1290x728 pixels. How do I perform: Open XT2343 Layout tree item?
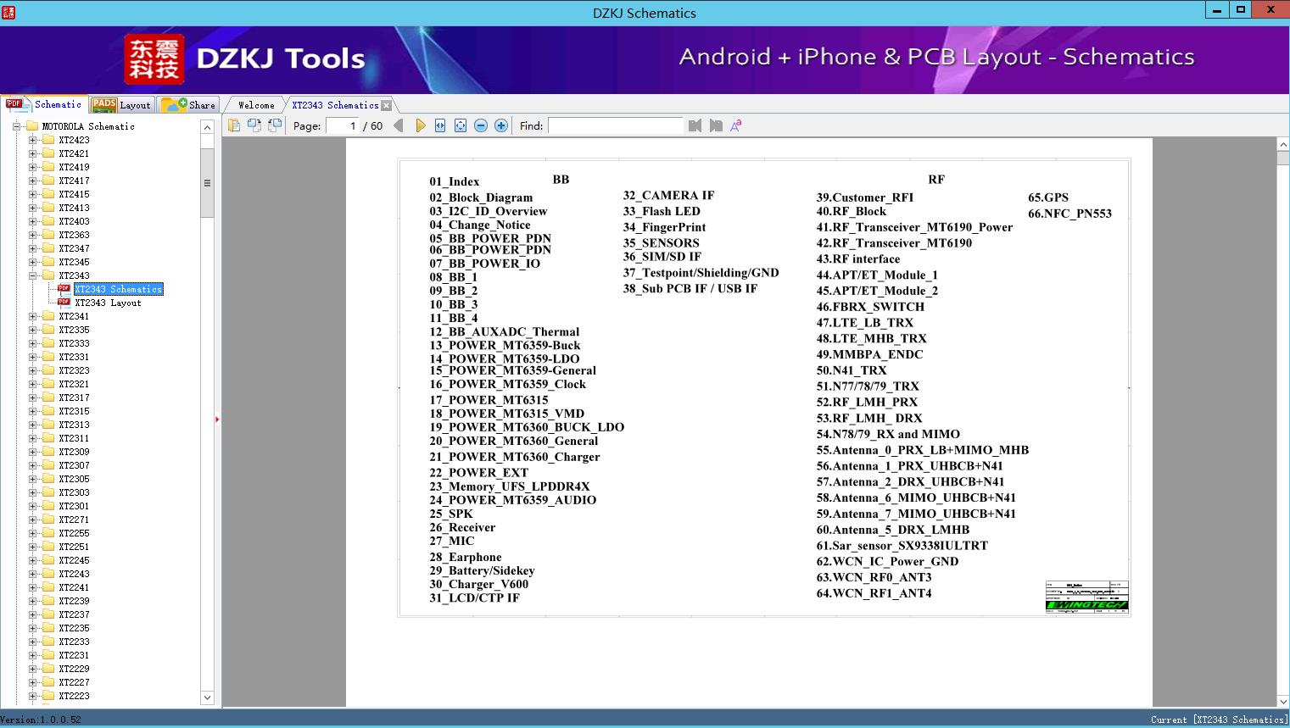tap(108, 303)
